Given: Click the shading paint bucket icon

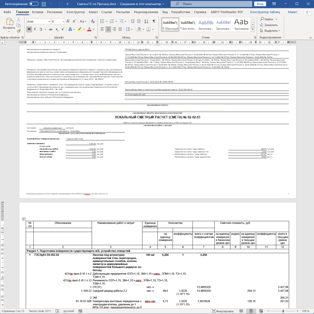Looking at the screenshot, I should [139, 29].
